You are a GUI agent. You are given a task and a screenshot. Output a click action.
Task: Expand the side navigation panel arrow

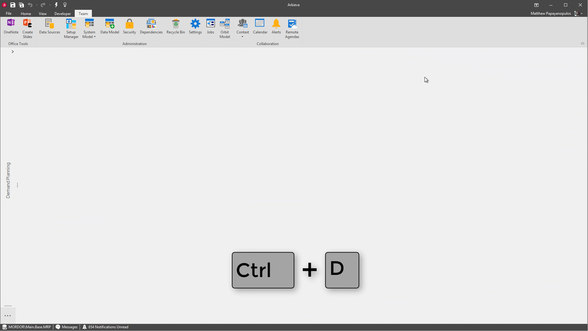13,51
